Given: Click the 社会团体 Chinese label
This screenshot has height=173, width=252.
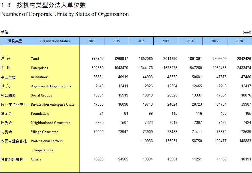Looking at the screenshot, I should tap(8, 95).
